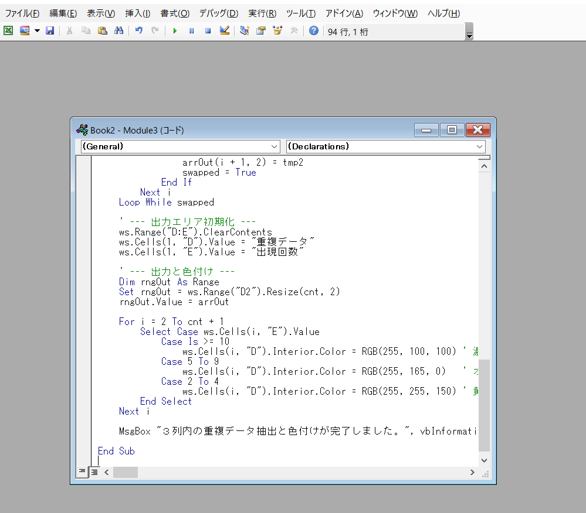Undo the last edit
The width and height of the screenshot is (586, 513).
138,30
